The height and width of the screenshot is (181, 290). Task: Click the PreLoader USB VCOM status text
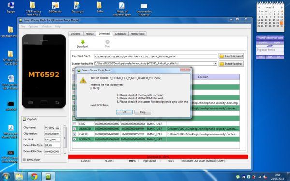[x=203, y=161]
